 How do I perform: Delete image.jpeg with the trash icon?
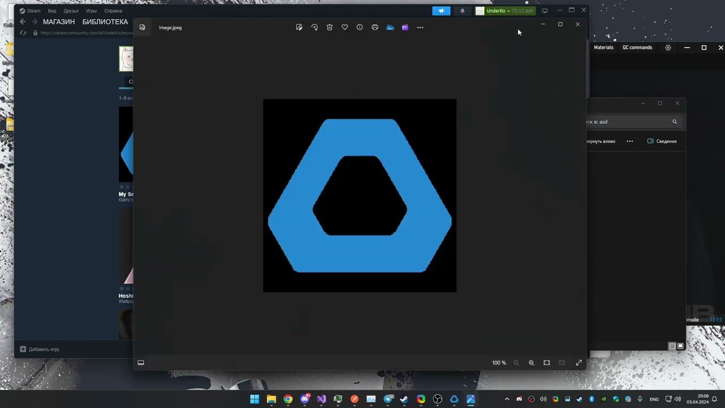pos(330,27)
